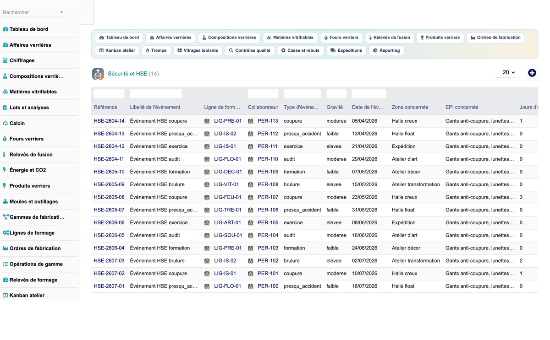This screenshot has height=340, width=550.
Task: Sort by Zone concernée column header
Action: [410, 107]
